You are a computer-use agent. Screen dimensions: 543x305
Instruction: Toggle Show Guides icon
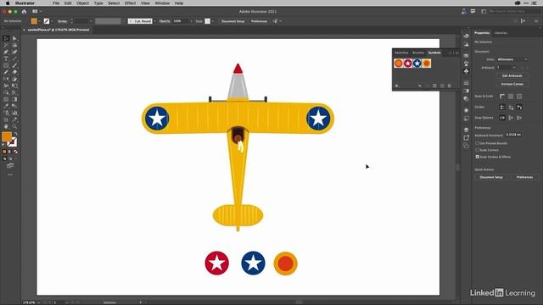[x=502, y=108]
